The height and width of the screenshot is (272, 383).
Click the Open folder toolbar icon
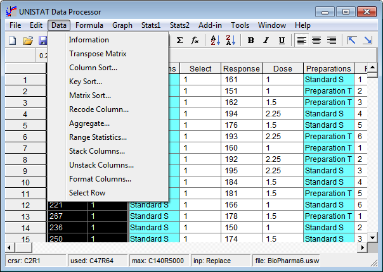click(28, 40)
